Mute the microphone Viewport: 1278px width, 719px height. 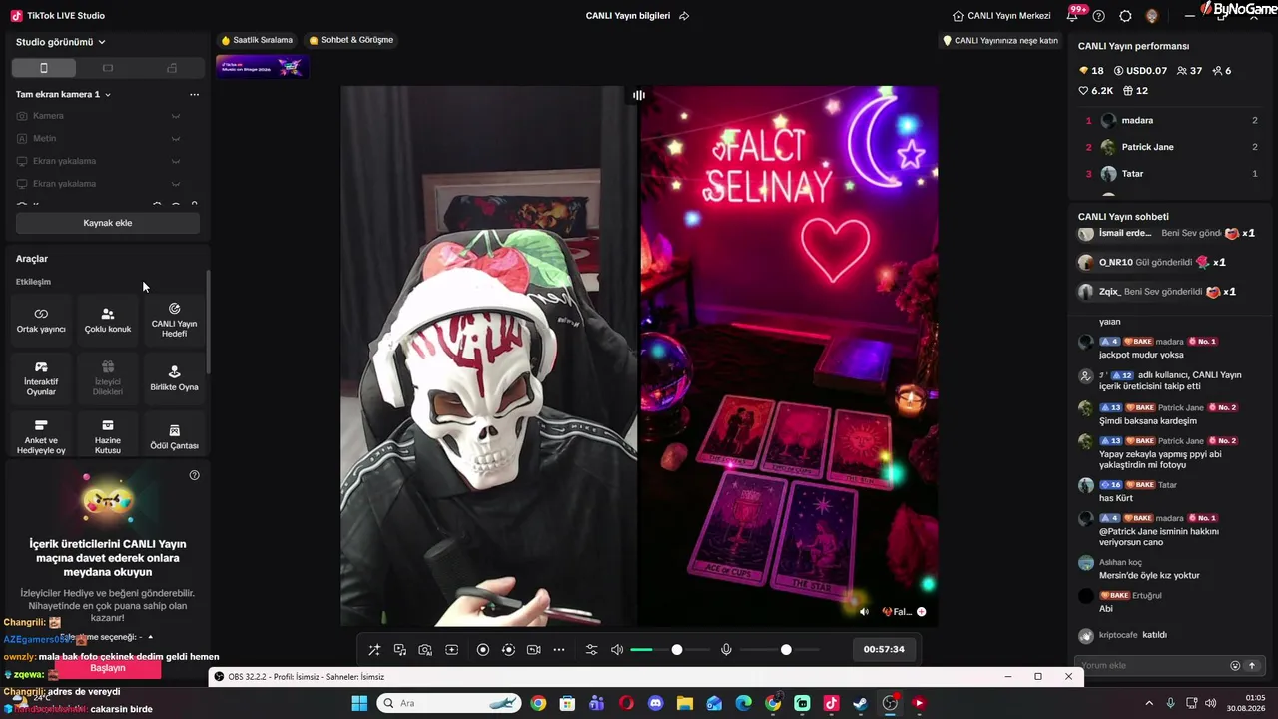726,650
